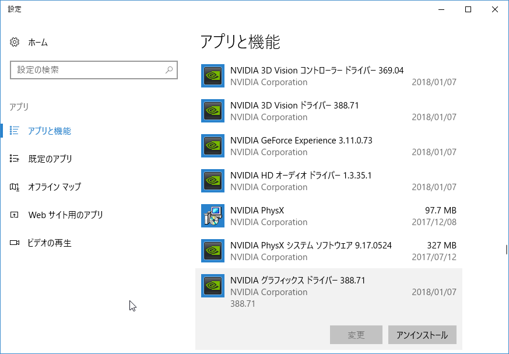
Task: Click the アンインストール button
Action: tap(422, 335)
